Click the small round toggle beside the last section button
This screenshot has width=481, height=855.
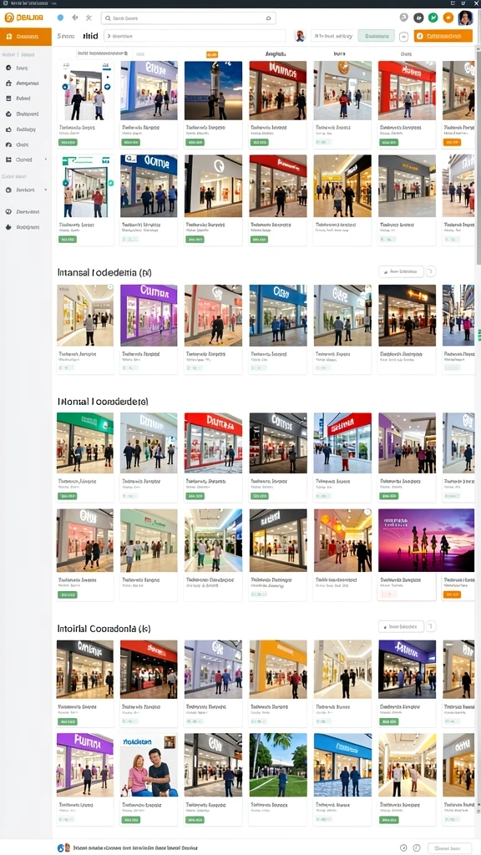[431, 626]
